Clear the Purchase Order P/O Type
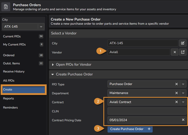This screenshot has height=135, width=188. [x=177, y=84]
